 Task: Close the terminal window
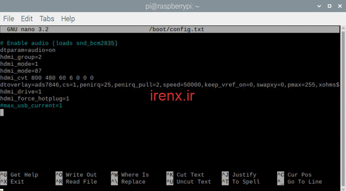[x=340, y=6]
